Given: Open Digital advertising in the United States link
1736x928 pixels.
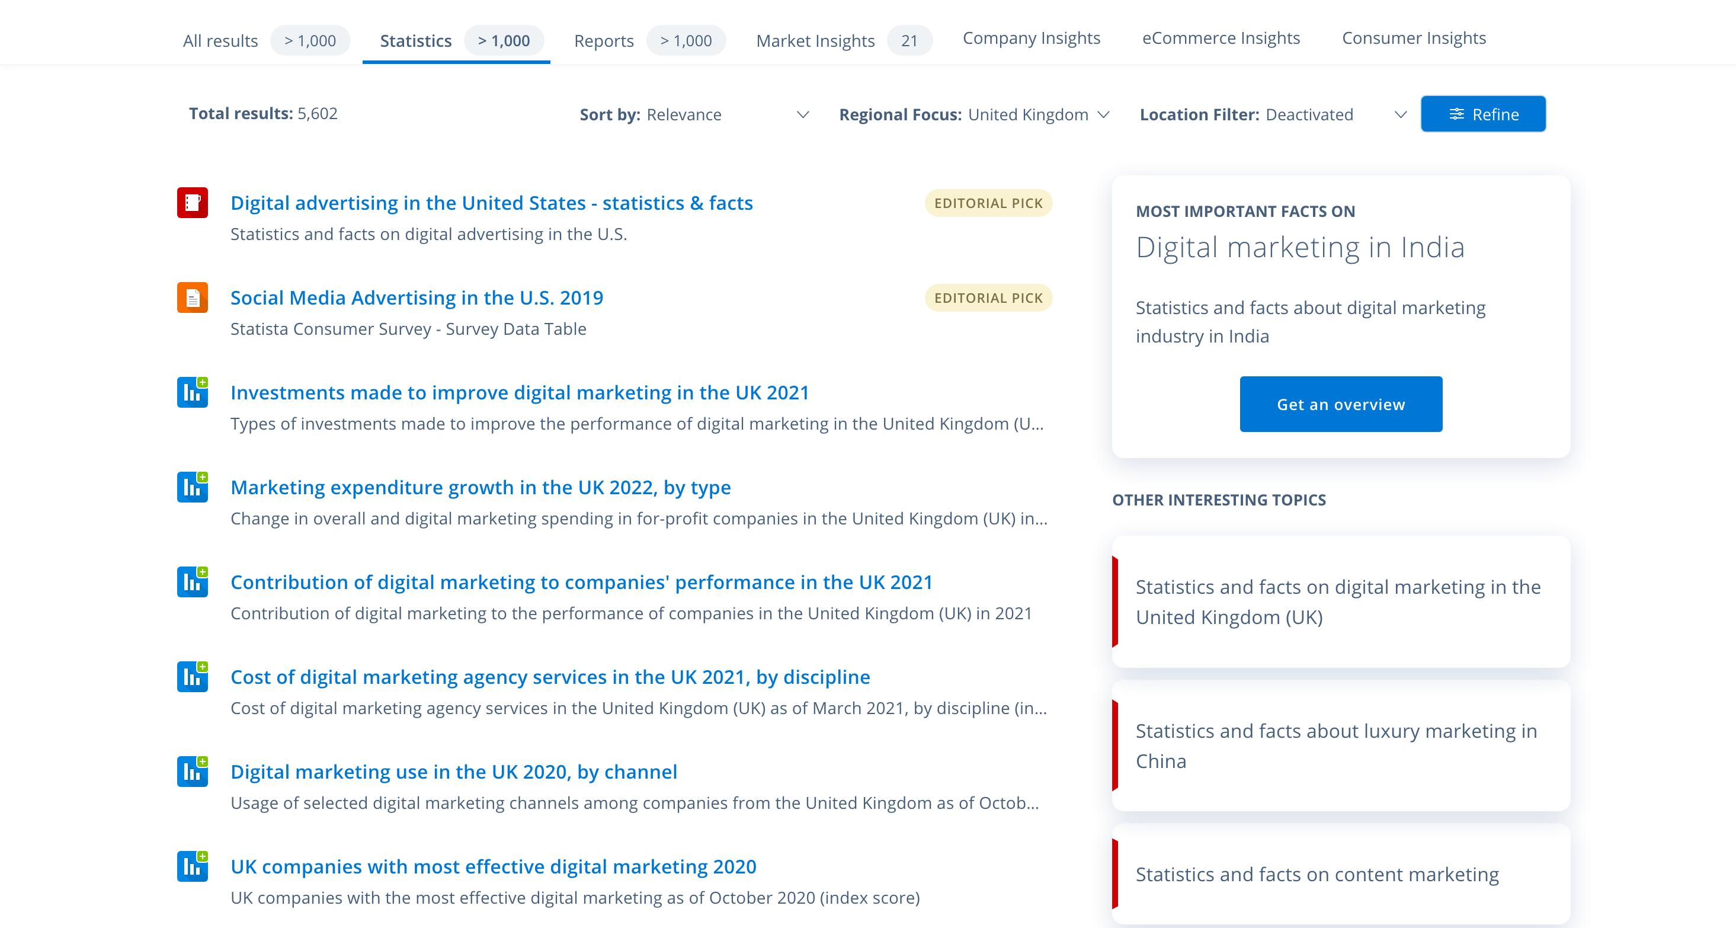Looking at the screenshot, I should [x=491, y=203].
